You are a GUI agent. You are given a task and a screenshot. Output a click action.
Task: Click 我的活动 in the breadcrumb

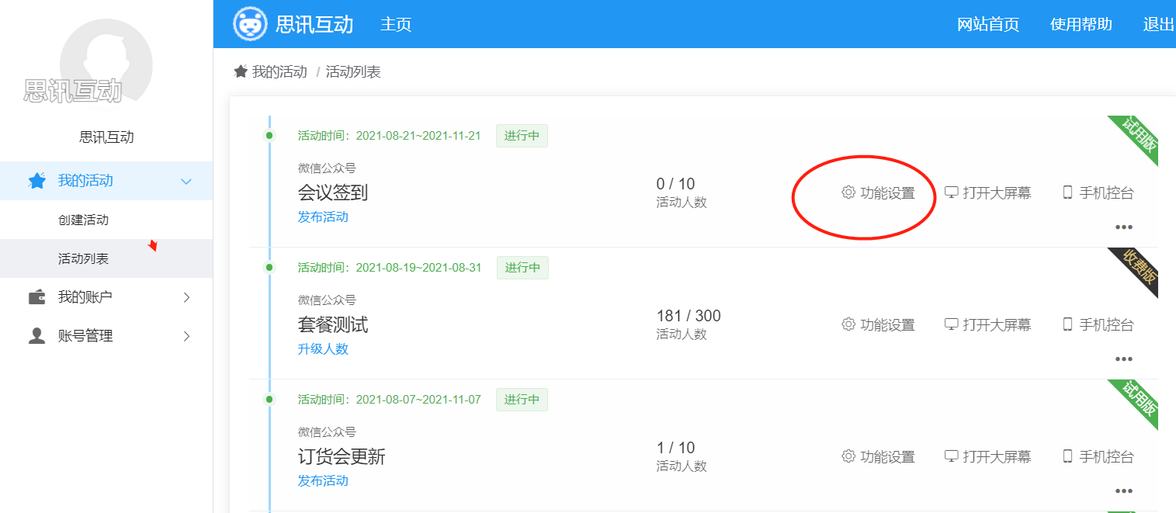[279, 72]
